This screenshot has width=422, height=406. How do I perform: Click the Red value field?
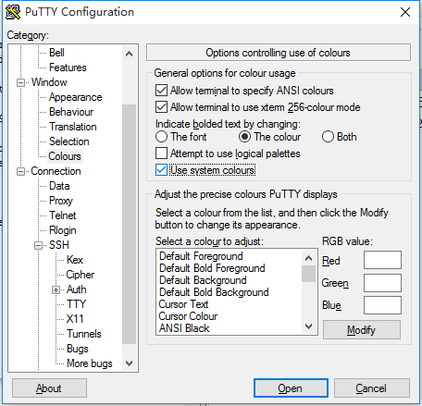tap(382, 260)
